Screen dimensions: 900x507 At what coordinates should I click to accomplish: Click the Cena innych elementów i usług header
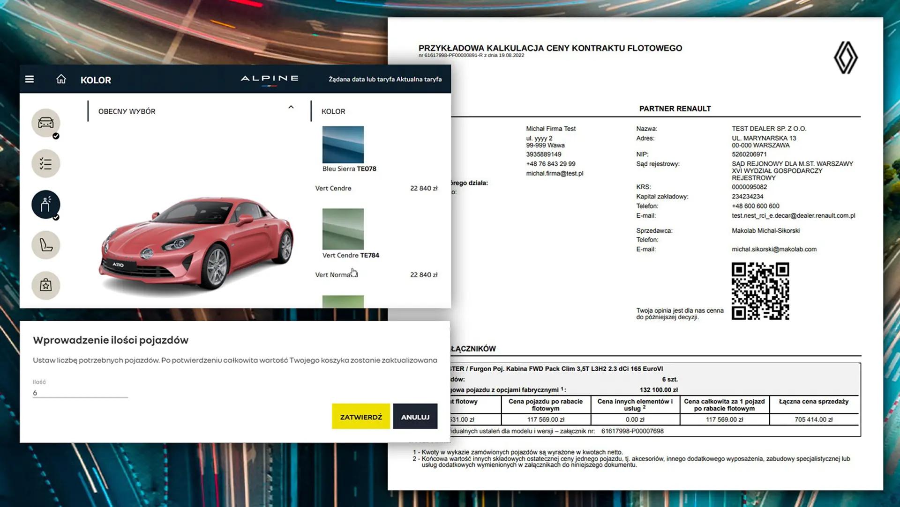pyautogui.click(x=635, y=404)
